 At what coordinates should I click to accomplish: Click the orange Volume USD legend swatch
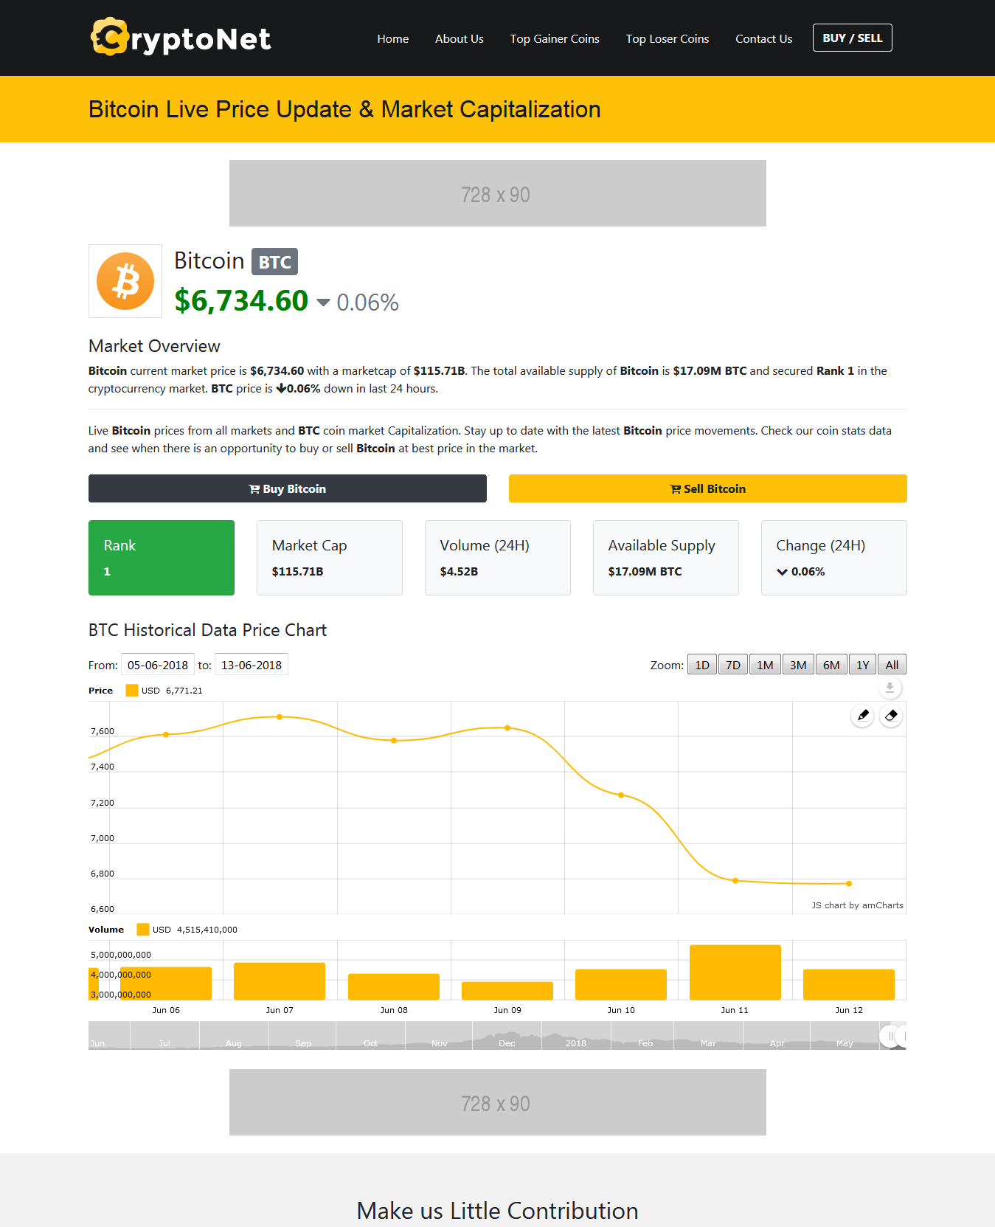tap(143, 930)
